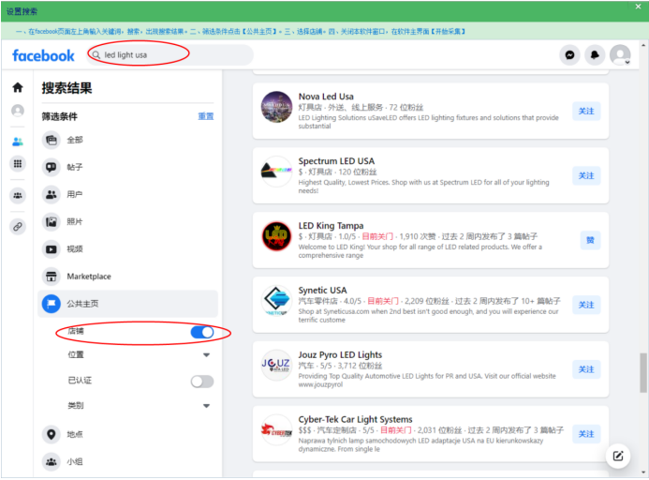This screenshot has height=480, width=649.
Task: Select the 地点 places filter
Action: pos(127,434)
